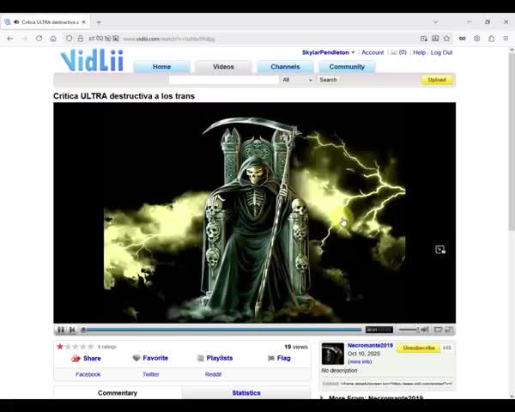Screen dimensions: 515x412
Task: Click the yellow Upload button
Action: pos(437,80)
